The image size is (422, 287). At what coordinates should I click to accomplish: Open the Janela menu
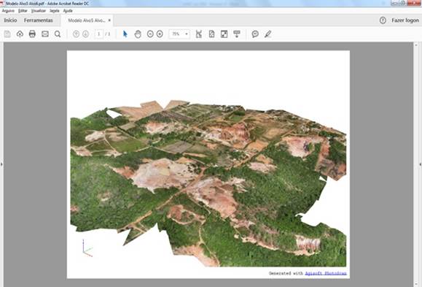(x=55, y=11)
